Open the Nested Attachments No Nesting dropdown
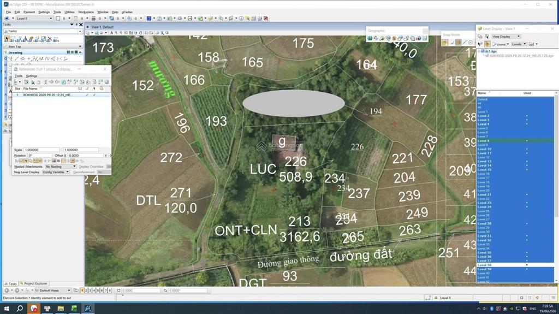This screenshot has height=314, width=559. point(61,167)
